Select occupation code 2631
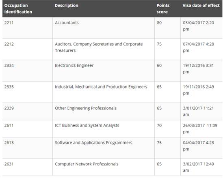The width and height of the screenshot is (223, 178). click(x=9, y=164)
